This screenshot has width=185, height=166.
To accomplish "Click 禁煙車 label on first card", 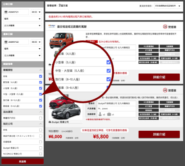I will coord(172,27).
